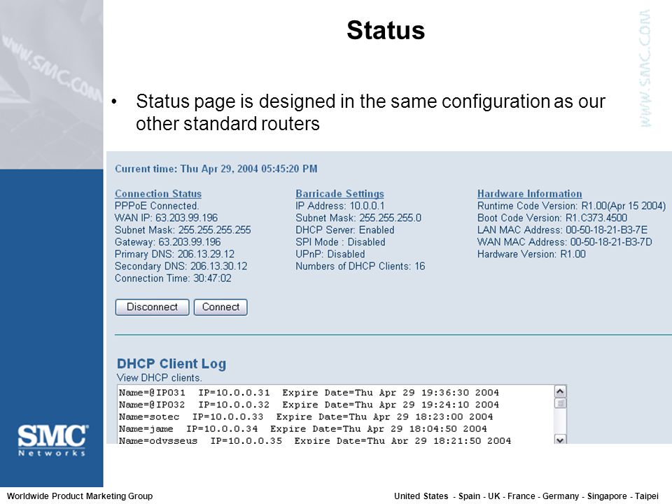Click the United States footer text

(x=421, y=496)
